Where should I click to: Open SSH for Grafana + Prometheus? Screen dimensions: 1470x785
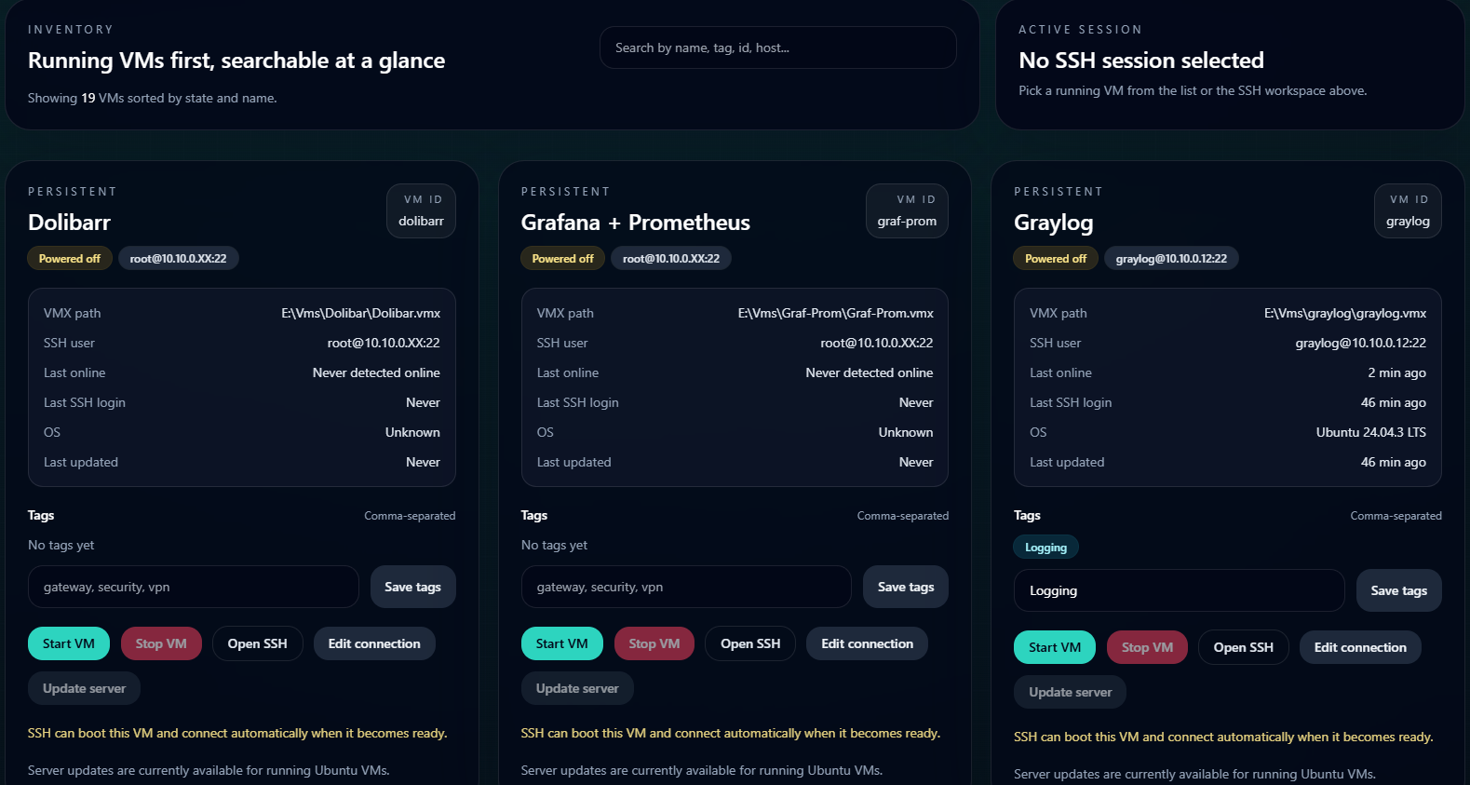pyautogui.click(x=750, y=643)
